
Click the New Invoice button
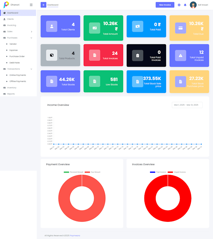coord(165,5)
